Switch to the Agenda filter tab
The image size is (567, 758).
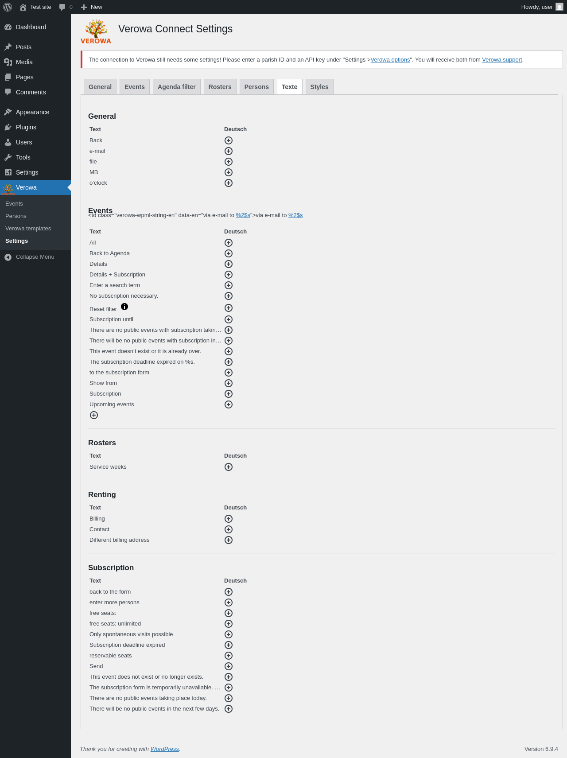pos(177,87)
